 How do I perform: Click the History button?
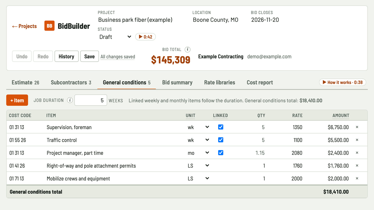pyautogui.click(x=66, y=56)
